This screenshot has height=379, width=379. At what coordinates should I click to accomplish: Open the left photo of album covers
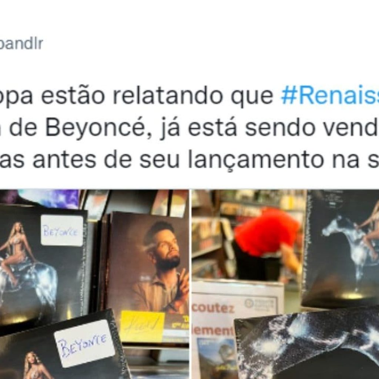94,284
